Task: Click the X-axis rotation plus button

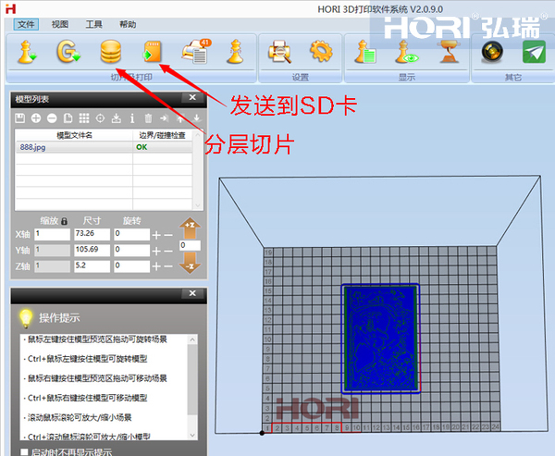Action: (156, 235)
